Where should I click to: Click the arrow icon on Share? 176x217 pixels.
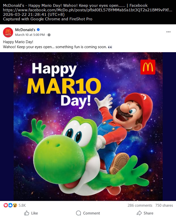pos(139,213)
